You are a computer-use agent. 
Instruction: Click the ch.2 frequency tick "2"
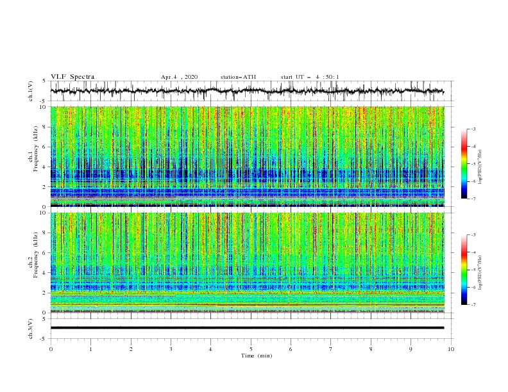pos(45,293)
